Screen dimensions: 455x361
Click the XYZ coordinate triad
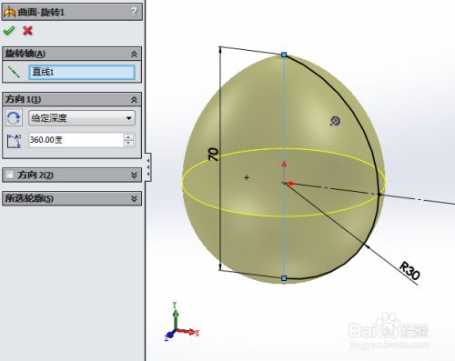click(181, 322)
